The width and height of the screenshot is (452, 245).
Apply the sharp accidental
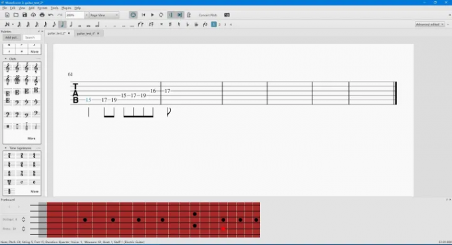coord(170,25)
